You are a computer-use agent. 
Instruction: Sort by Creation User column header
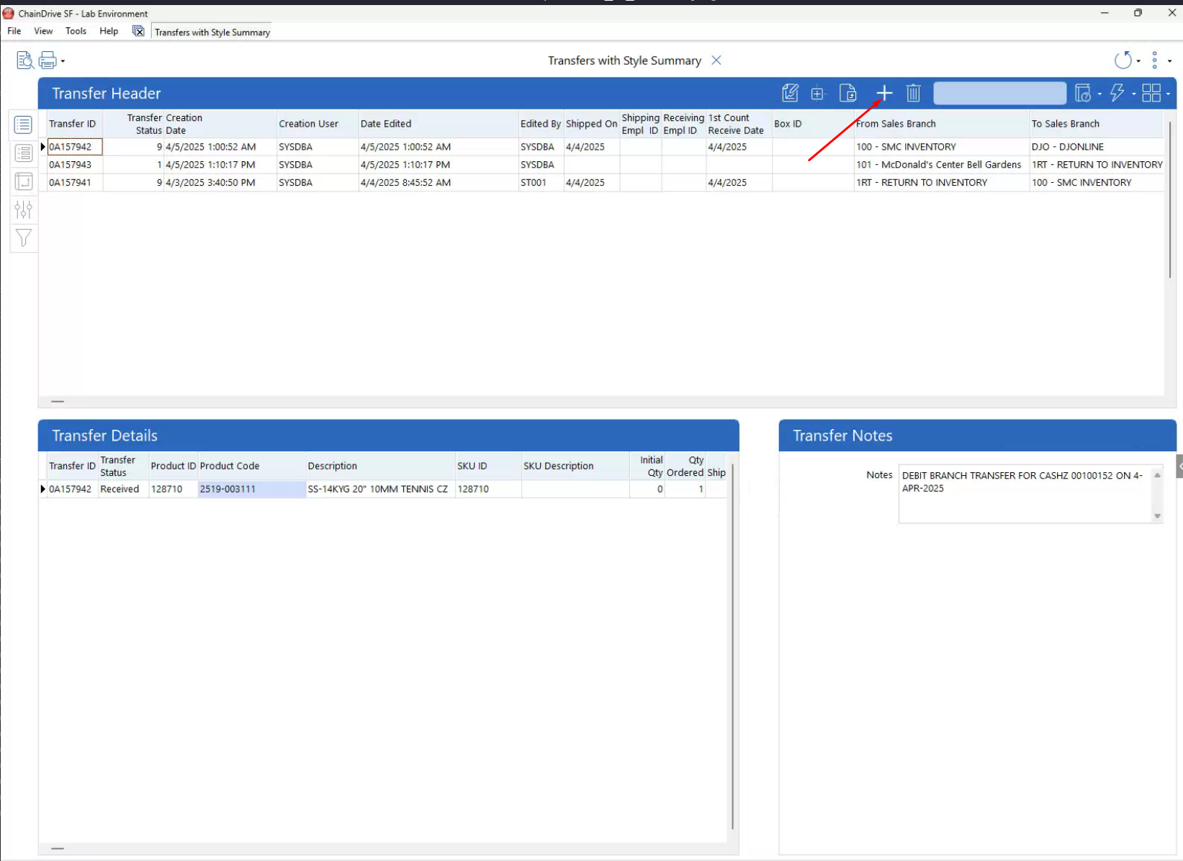318,124
